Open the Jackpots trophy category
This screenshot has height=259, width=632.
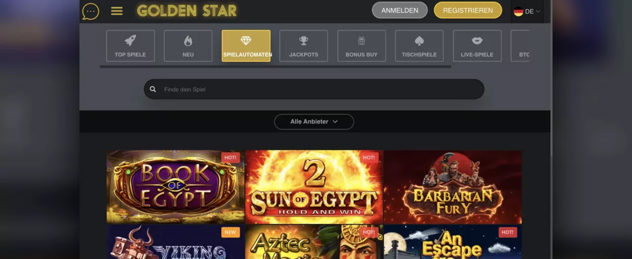click(304, 46)
